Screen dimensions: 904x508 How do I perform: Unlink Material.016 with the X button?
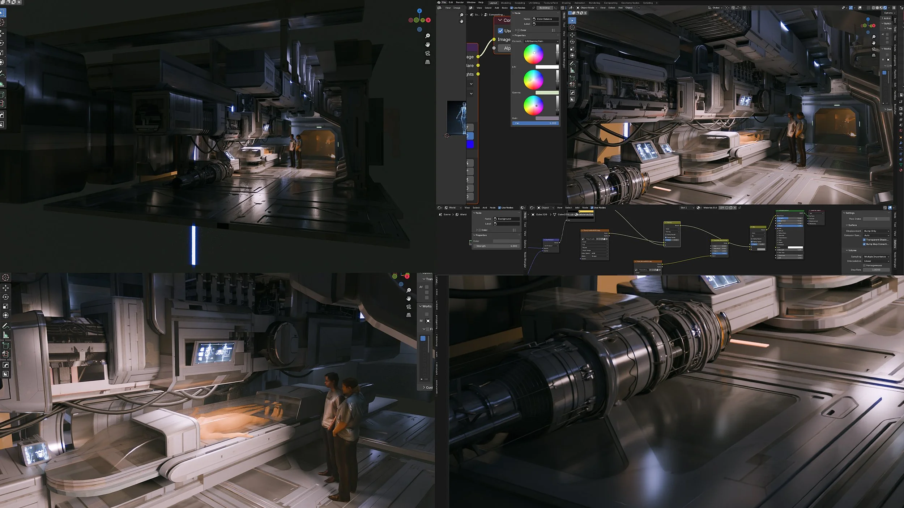point(734,208)
